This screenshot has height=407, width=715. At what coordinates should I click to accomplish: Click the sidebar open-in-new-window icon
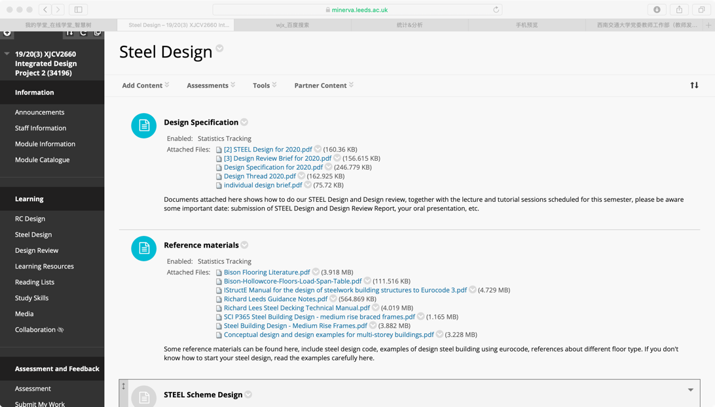click(x=97, y=33)
